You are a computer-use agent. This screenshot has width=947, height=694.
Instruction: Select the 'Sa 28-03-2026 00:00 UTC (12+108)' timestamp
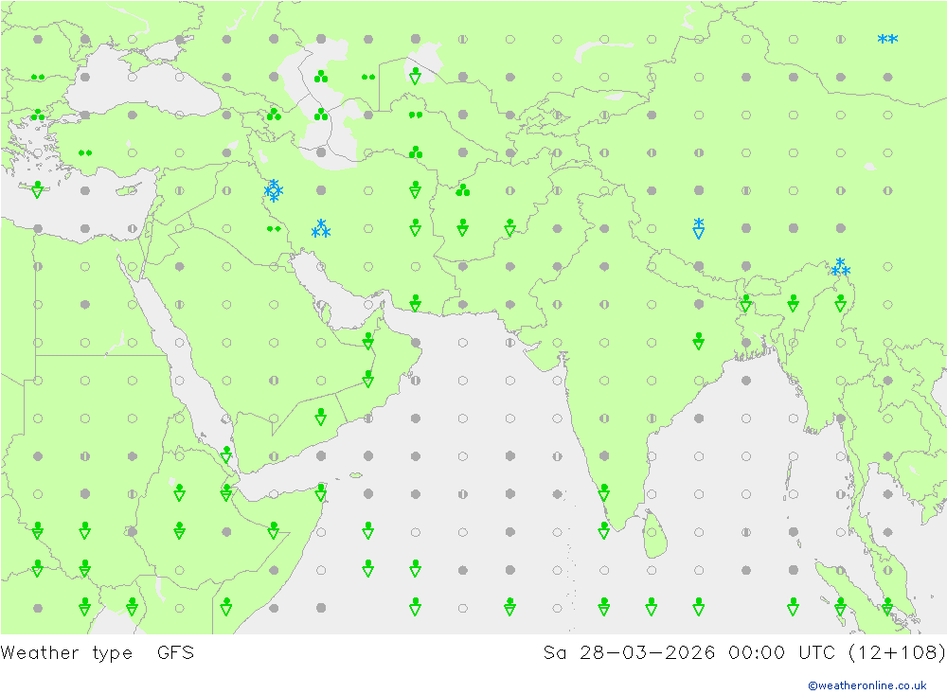pos(744,653)
